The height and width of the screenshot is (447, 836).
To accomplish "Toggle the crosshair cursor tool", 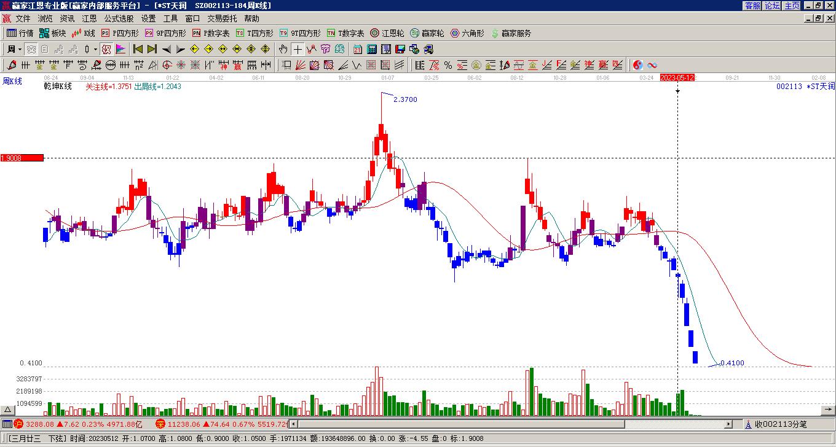I will [x=298, y=49].
